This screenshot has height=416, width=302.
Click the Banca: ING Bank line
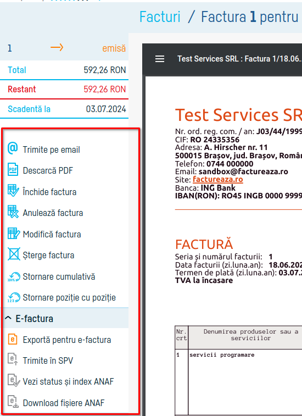[x=205, y=188]
